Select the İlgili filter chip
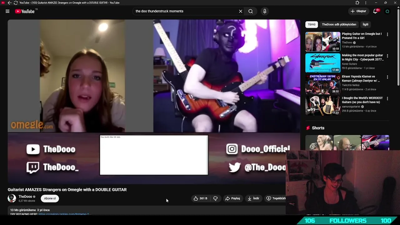Screen dimensions: 400x225 click(x=365, y=24)
